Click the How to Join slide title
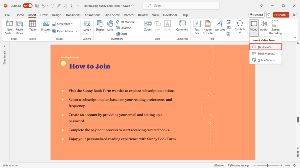This screenshot has height=168, width=300. pos(90,66)
